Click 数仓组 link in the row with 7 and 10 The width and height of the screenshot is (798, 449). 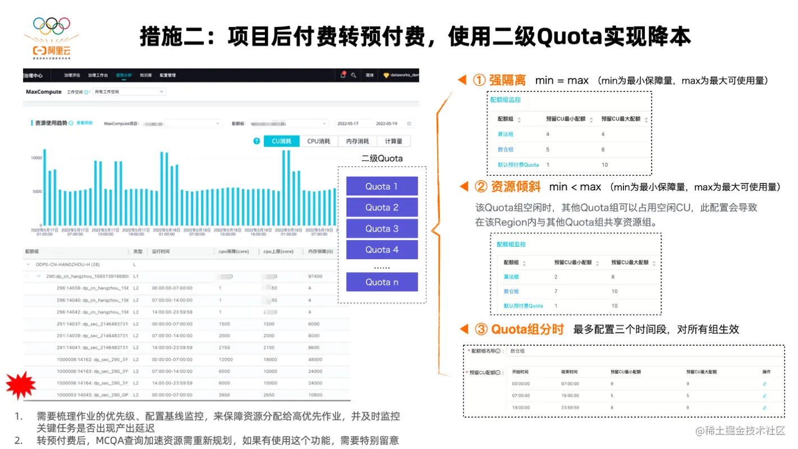(511, 291)
